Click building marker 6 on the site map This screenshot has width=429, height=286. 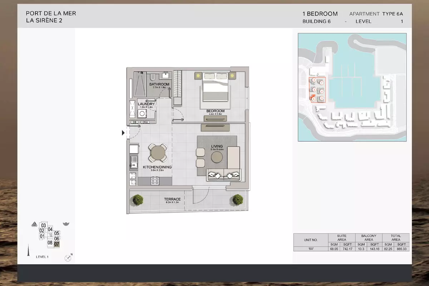click(314, 99)
